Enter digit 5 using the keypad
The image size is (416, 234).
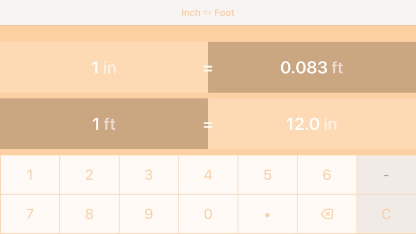(267, 175)
